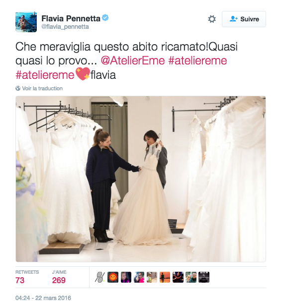Open the tennis rackets avatar liker

point(100,277)
